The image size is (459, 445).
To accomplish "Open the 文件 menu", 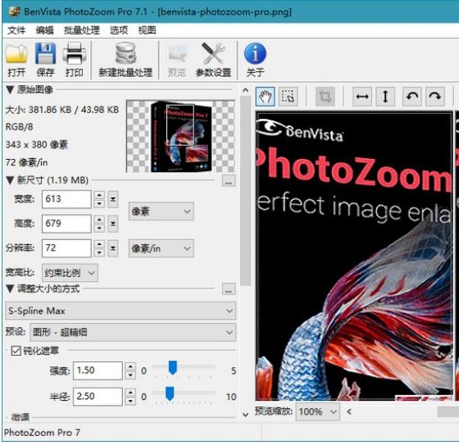I will pyautogui.click(x=16, y=30).
